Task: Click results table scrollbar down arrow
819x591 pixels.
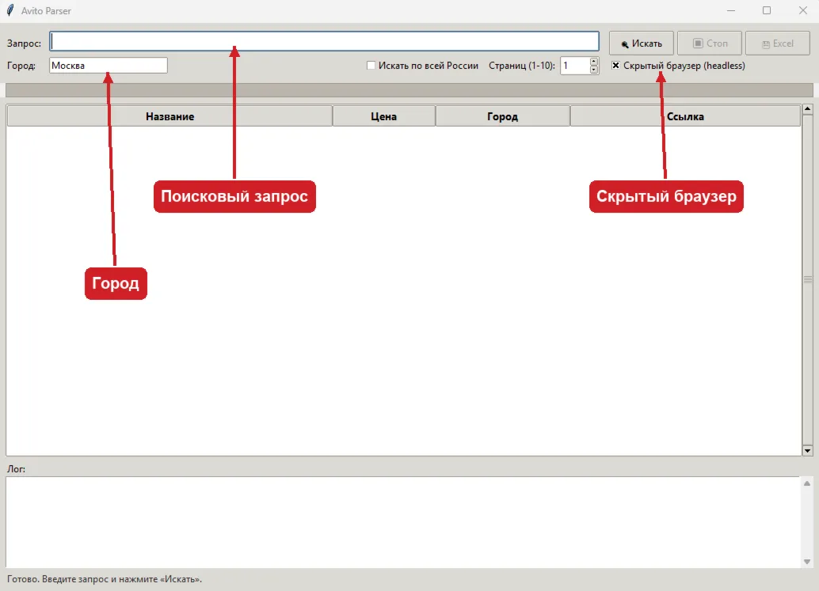Action: [807, 451]
